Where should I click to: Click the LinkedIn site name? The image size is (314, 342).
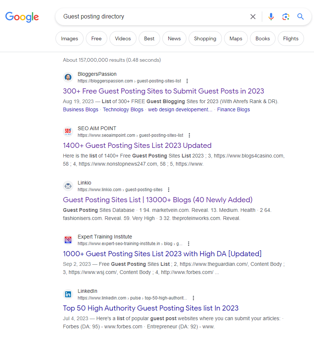88,291
